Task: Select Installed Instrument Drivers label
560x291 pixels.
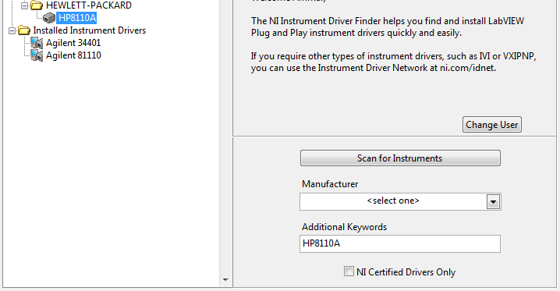Action: pos(89,30)
